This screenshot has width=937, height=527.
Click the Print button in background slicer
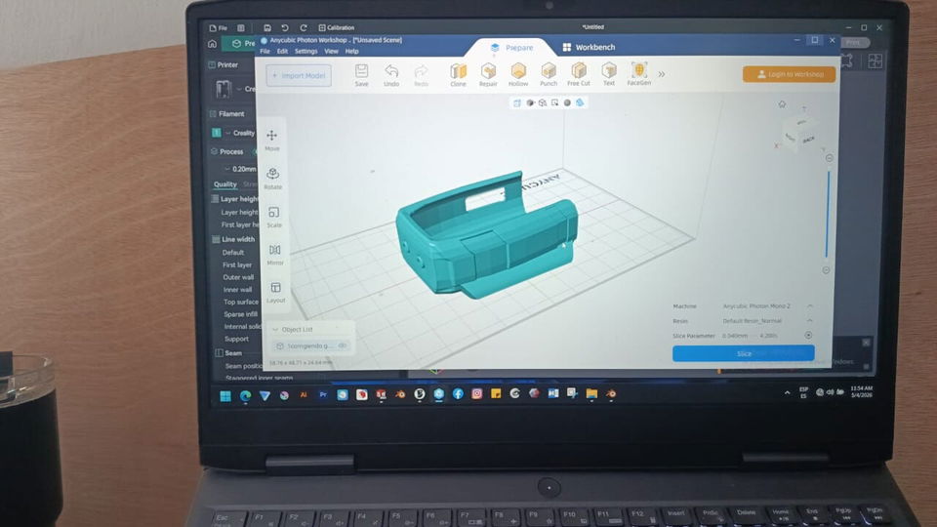(854, 42)
